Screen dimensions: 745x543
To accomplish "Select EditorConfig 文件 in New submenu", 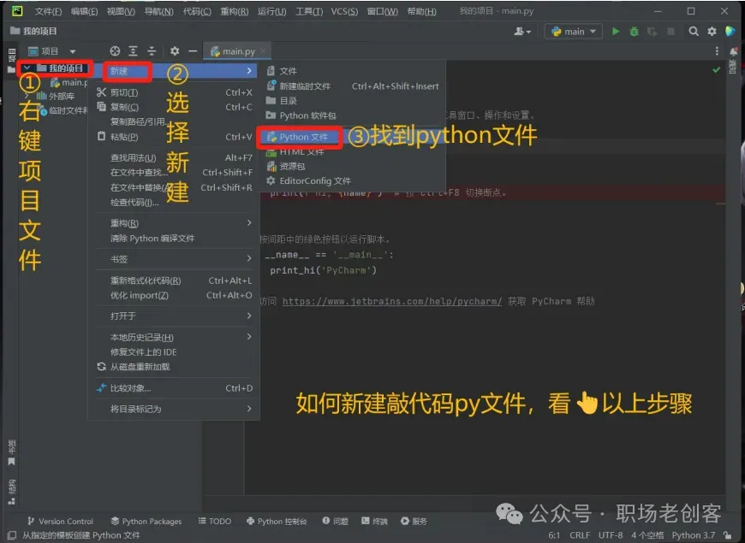I will tap(353, 181).
